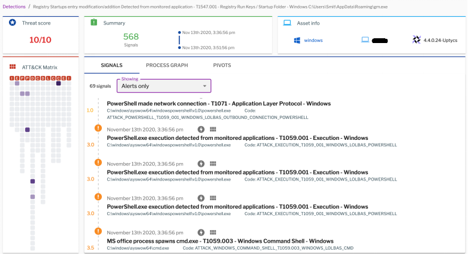The height and width of the screenshot is (254, 471).
Task: Click grid icon on topmost PowerShell.exe execution alert
Action: [x=212, y=129]
